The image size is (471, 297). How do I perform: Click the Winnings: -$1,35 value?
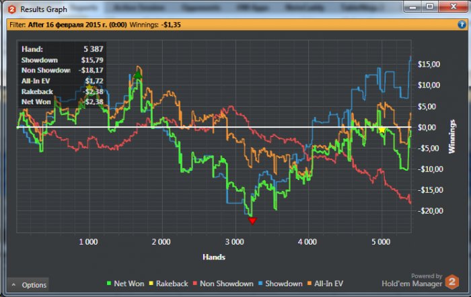(155, 25)
